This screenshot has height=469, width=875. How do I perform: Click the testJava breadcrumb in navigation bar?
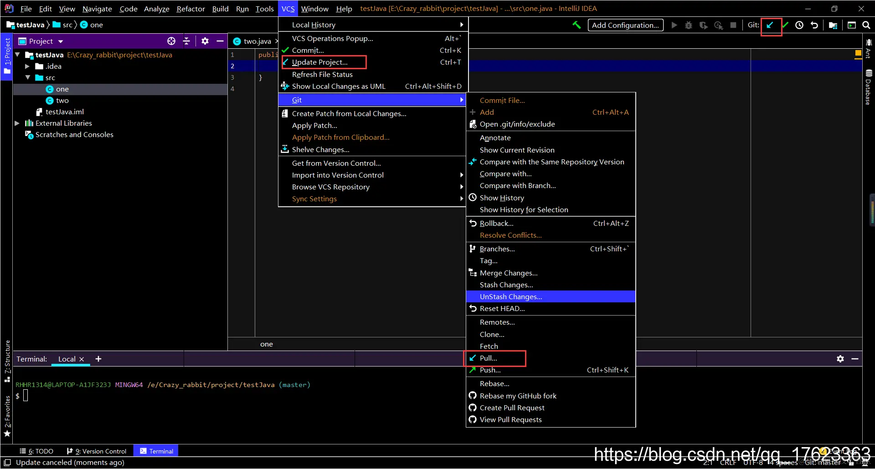coord(26,25)
